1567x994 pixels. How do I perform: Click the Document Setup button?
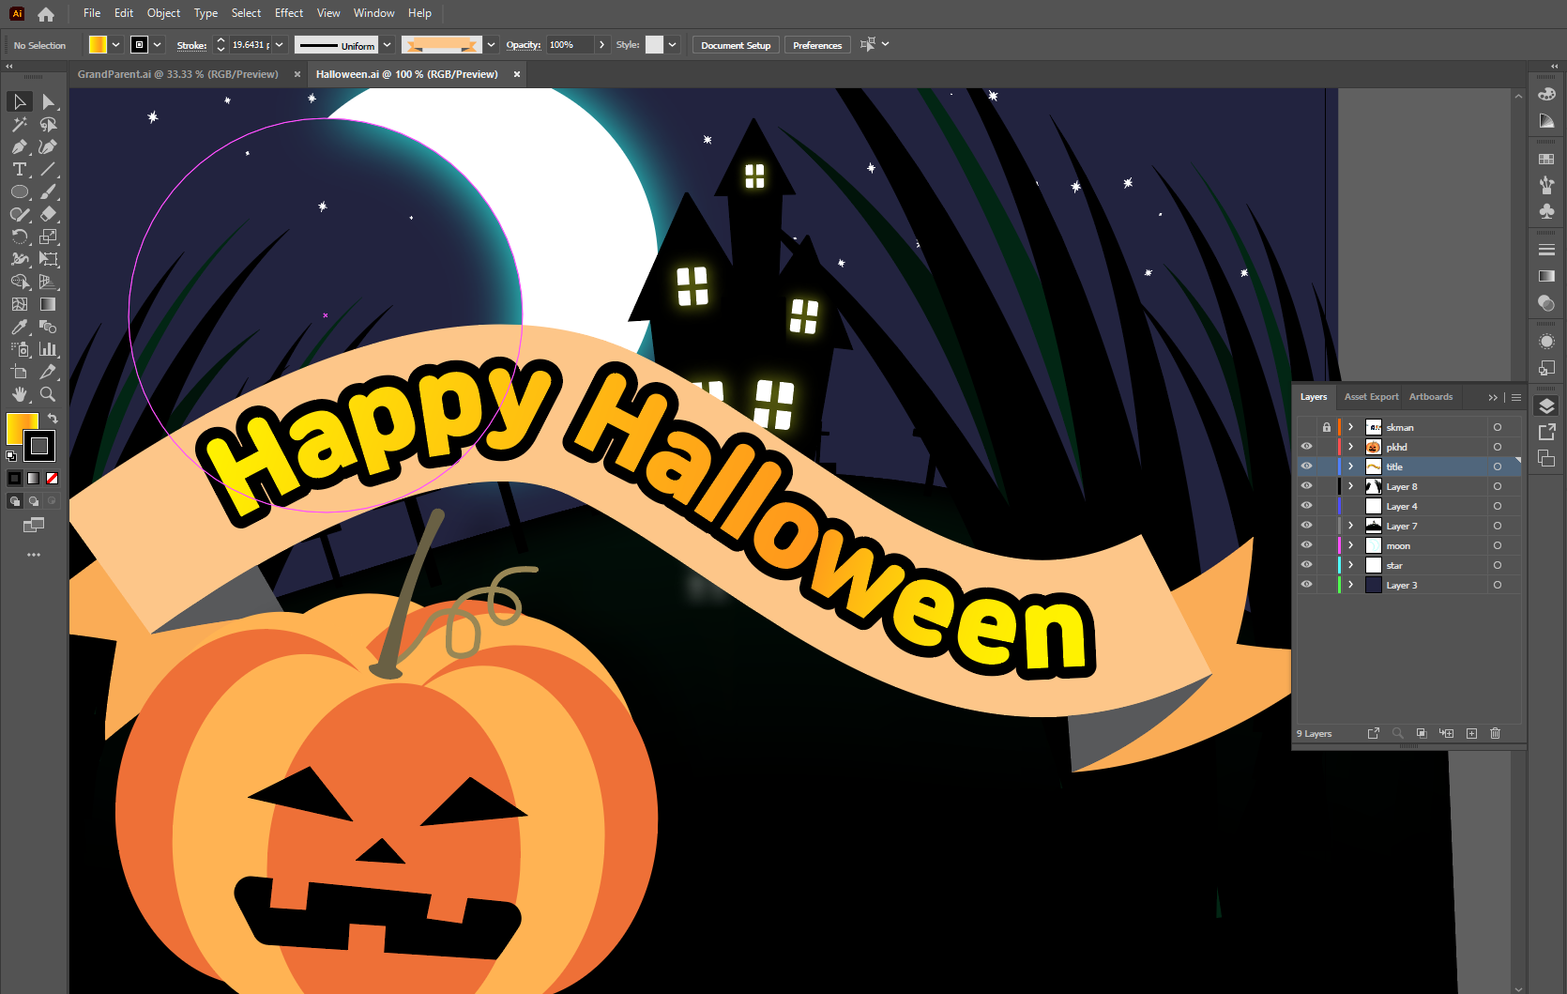[x=736, y=45]
